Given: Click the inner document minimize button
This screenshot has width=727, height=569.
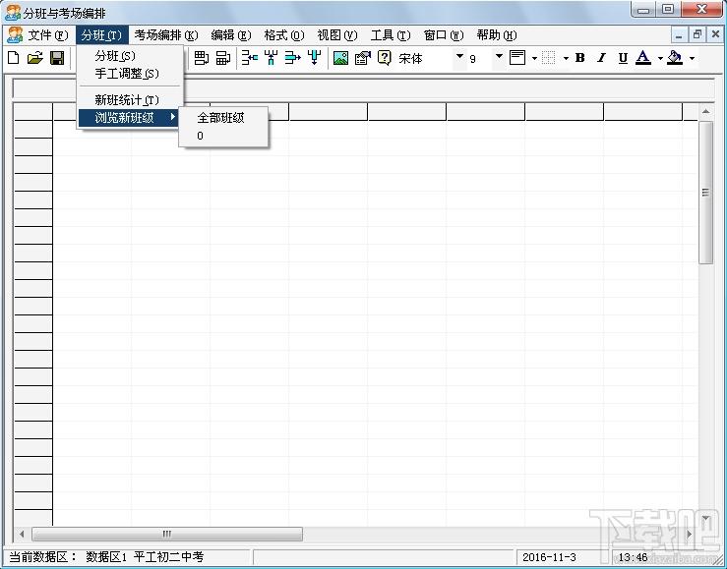Looking at the screenshot, I should 679,34.
